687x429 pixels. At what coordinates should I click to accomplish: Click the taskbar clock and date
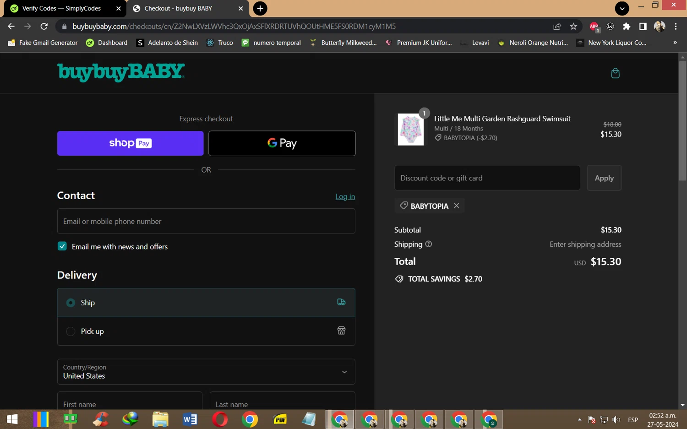(663, 420)
